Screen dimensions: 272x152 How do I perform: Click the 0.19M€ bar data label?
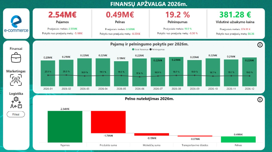(121, 58)
